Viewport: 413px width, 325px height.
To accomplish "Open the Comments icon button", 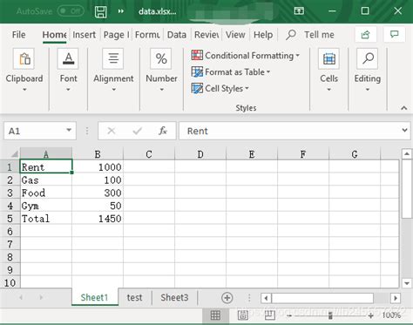I will click(394, 35).
